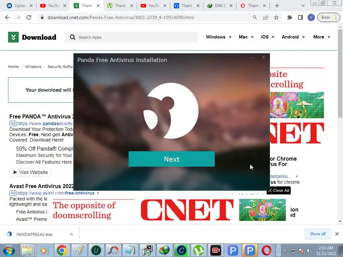
Task: Close the Panda Free Antivirus installation dialog
Action: tap(263, 57)
